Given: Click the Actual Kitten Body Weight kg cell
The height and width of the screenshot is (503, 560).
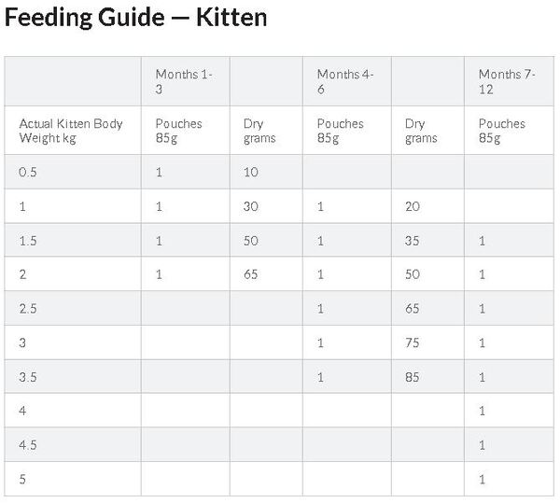Looking at the screenshot, I should [71, 131].
